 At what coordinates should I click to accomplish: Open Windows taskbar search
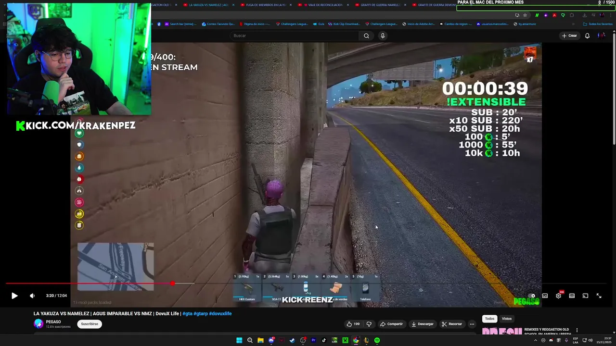(250, 340)
